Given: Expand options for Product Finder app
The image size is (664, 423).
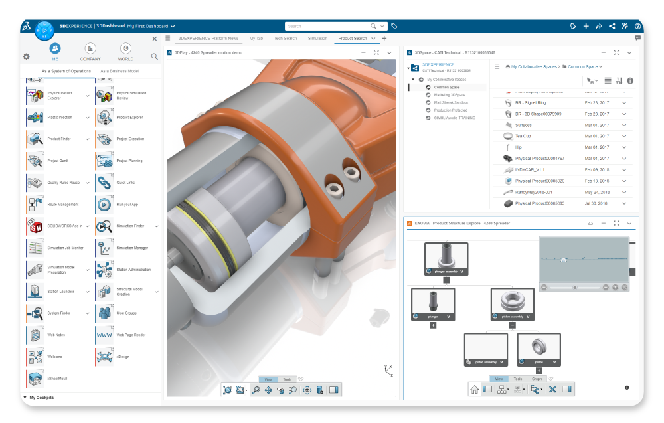Looking at the screenshot, I should [87, 139].
